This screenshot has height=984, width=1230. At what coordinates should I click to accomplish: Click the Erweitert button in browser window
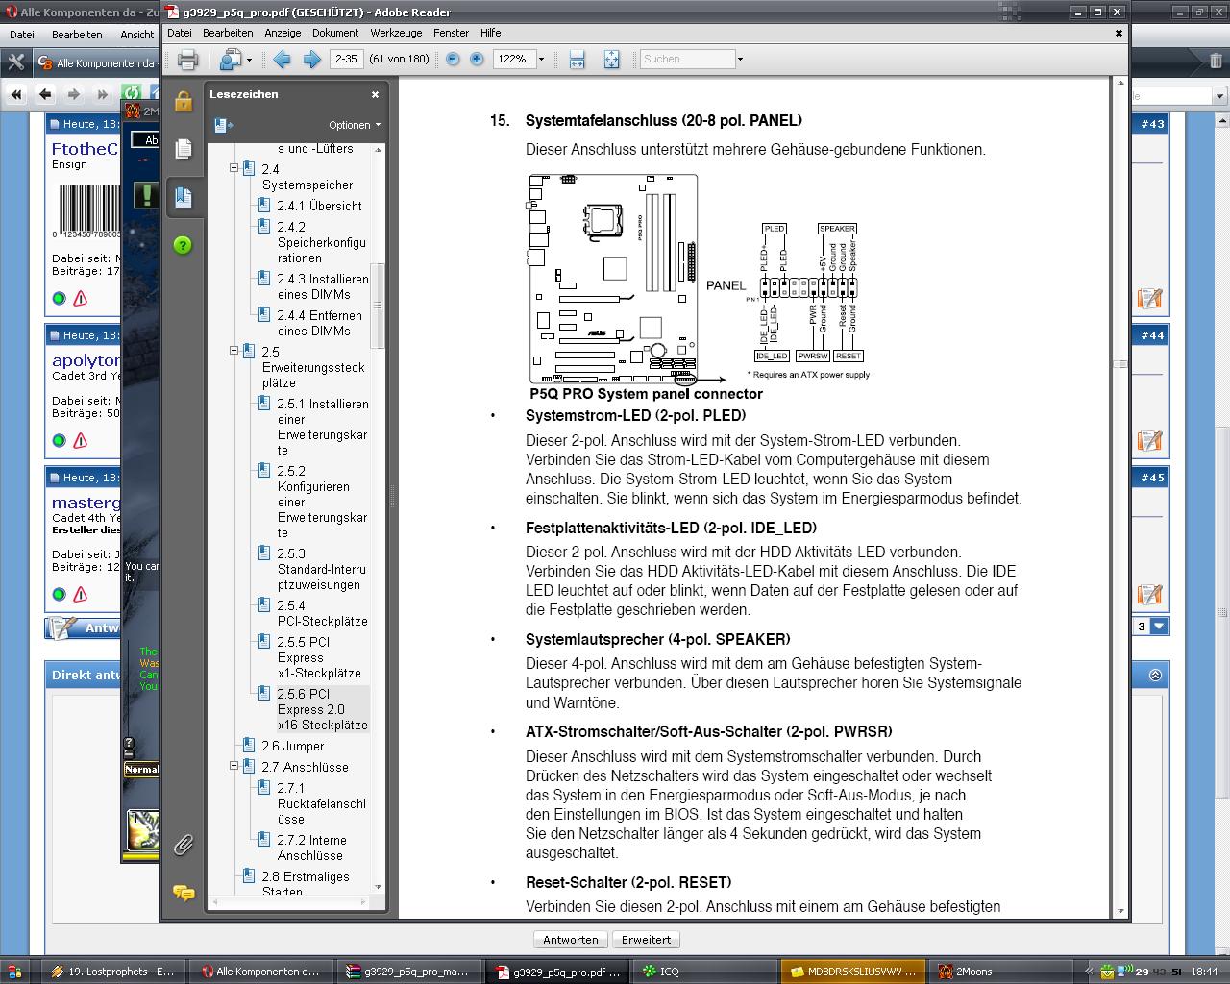[x=646, y=940]
